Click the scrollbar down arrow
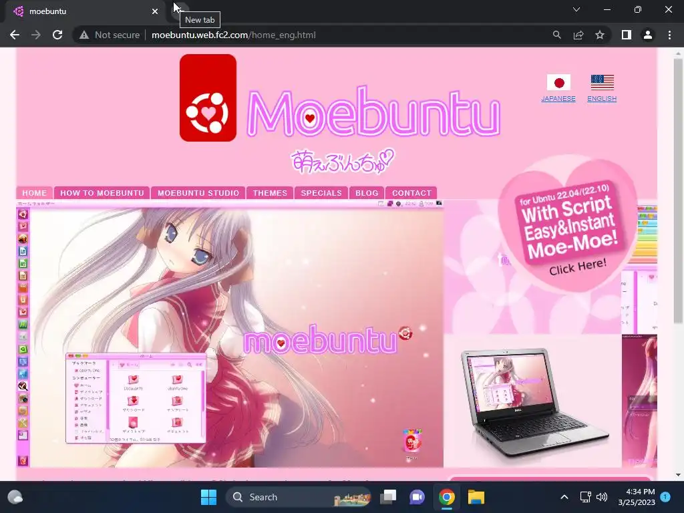Image resolution: width=684 pixels, height=513 pixels. point(678,475)
